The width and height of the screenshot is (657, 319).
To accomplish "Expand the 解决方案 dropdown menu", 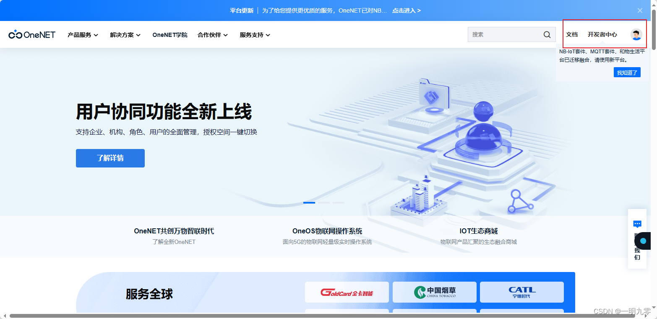I will [x=125, y=35].
